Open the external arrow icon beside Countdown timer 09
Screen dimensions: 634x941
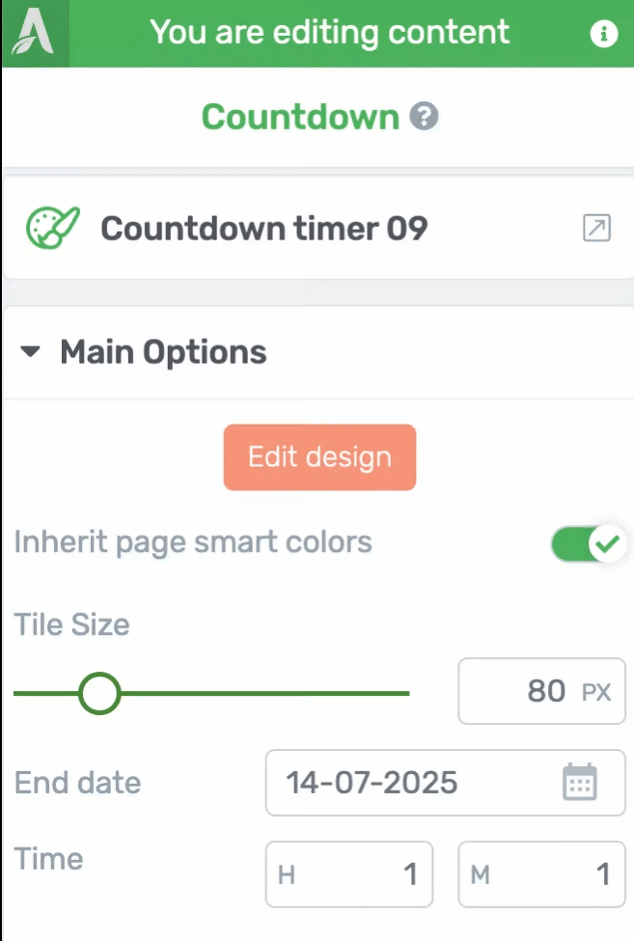(x=596, y=228)
